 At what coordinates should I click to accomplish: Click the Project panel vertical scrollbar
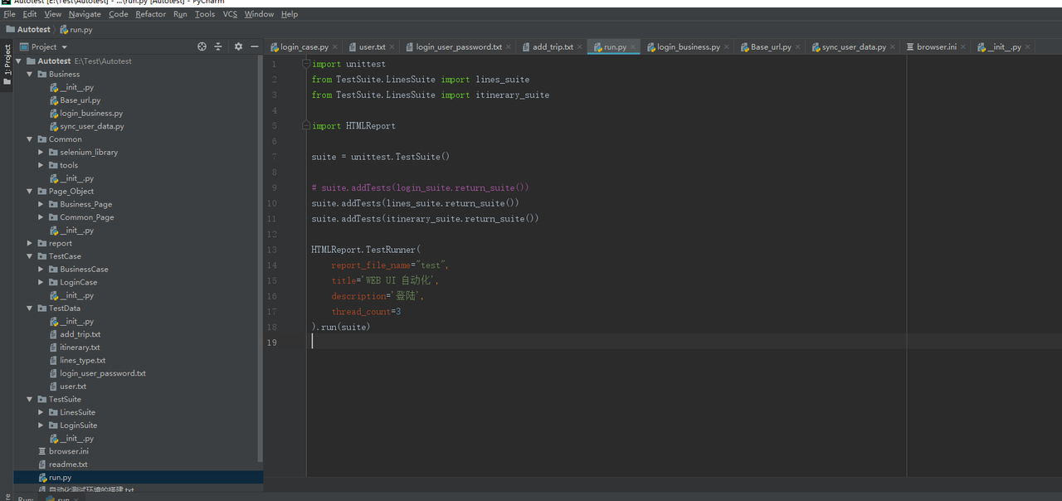tap(261, 249)
